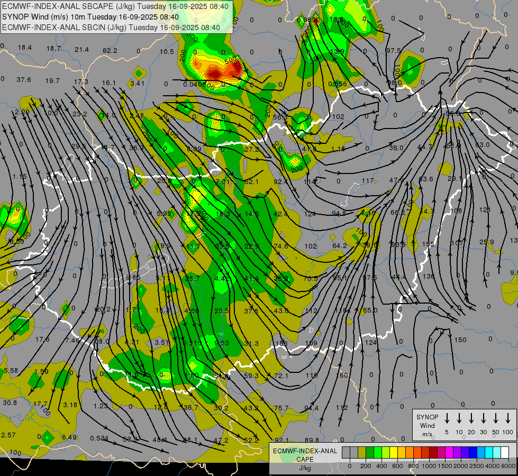The width and height of the screenshot is (518, 476).
Task: Click the 21.4 value on the map
Action: (x=81, y=50)
